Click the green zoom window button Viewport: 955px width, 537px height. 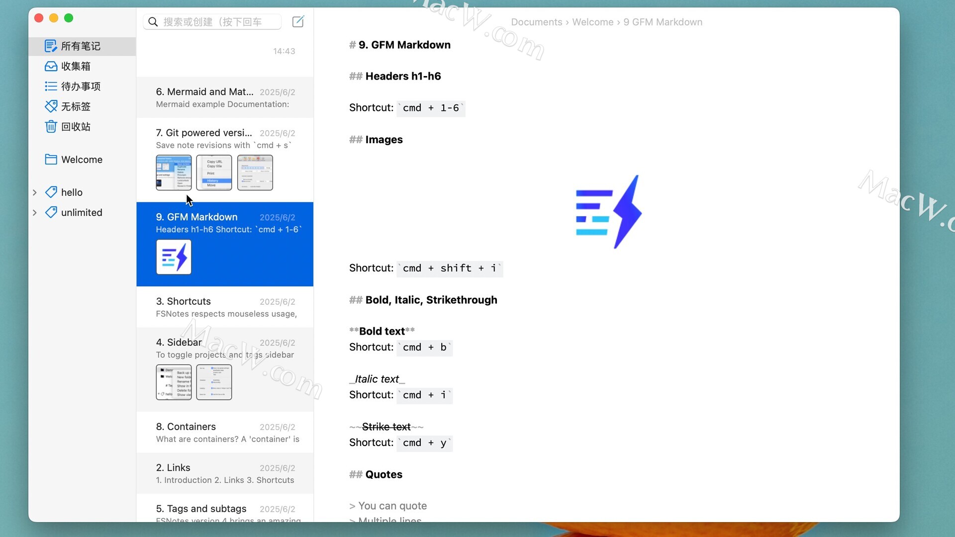click(69, 18)
